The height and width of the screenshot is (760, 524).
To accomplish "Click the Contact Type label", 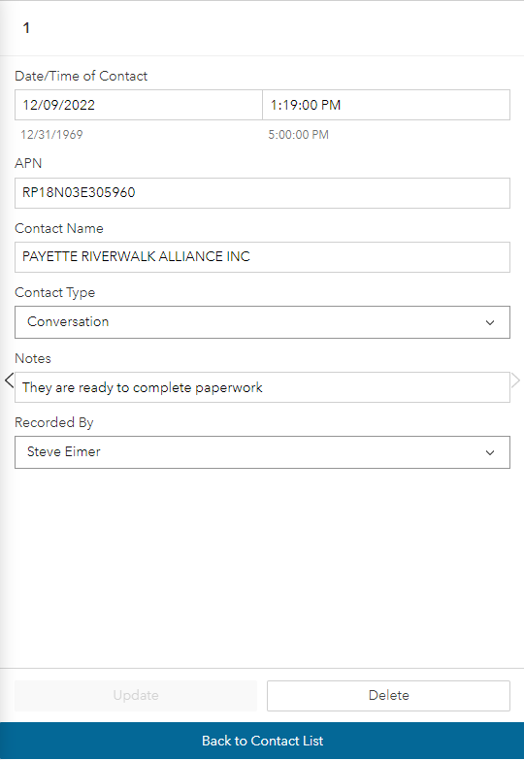I will 54,293.
